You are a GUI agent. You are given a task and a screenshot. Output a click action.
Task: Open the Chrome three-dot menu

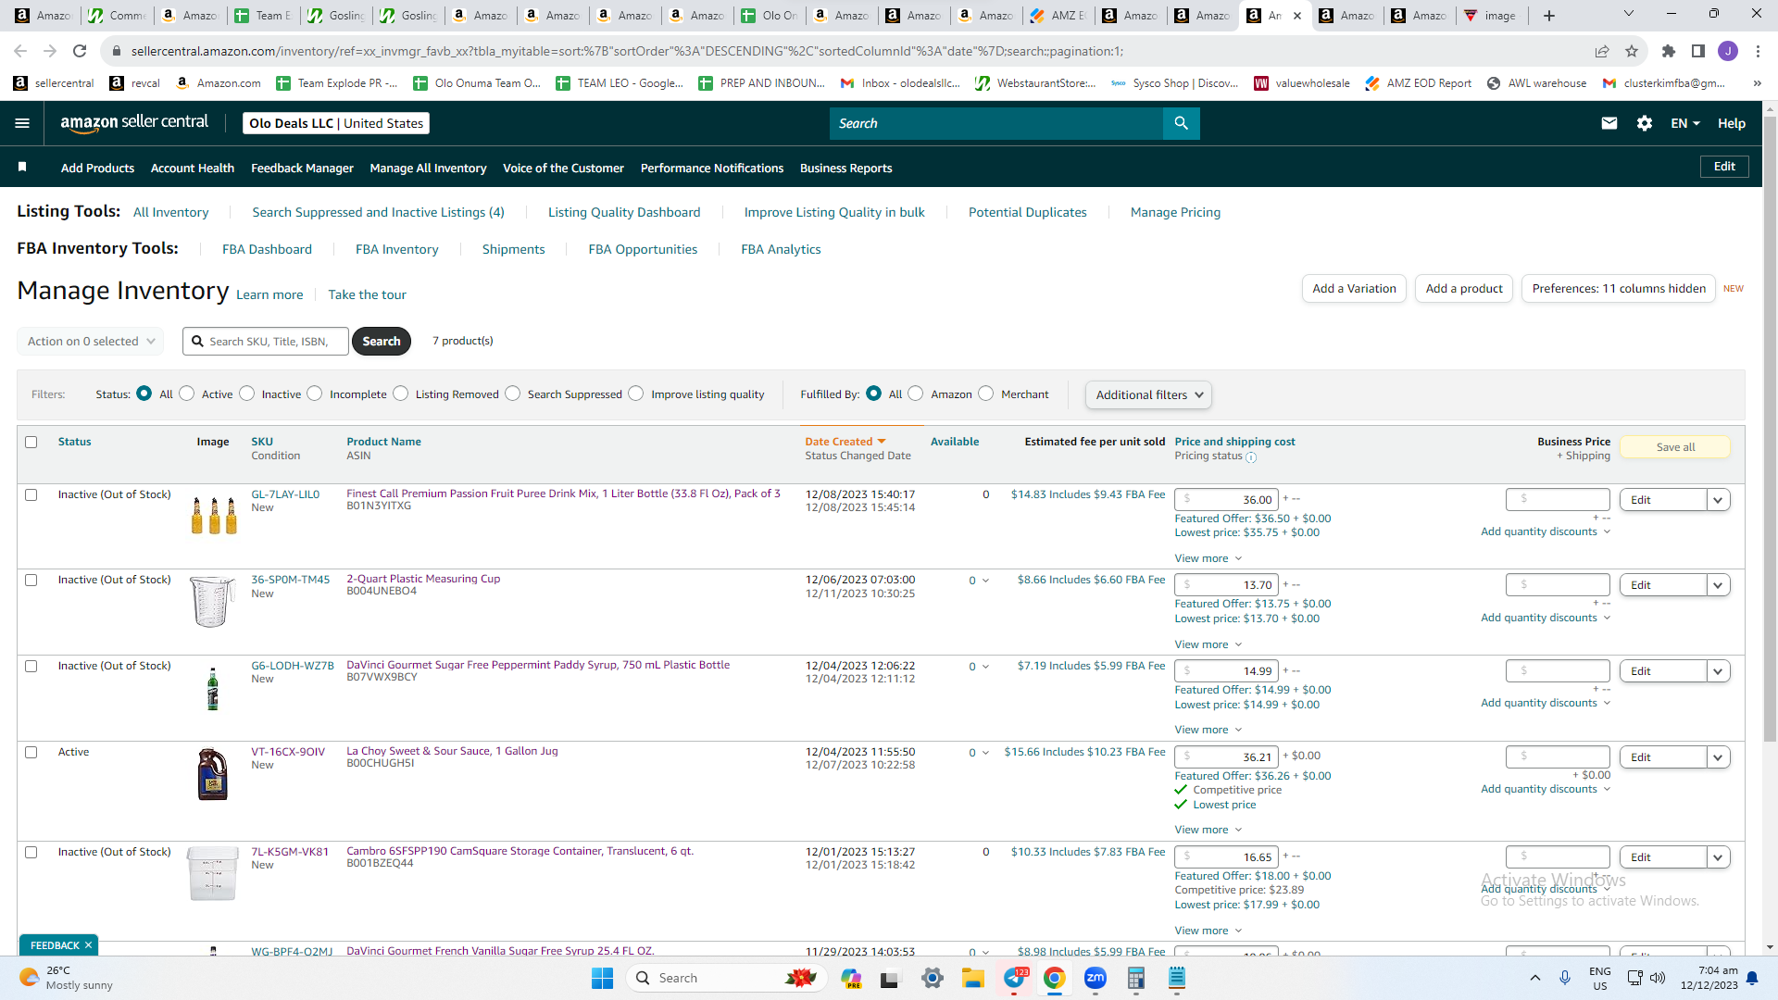(x=1758, y=51)
